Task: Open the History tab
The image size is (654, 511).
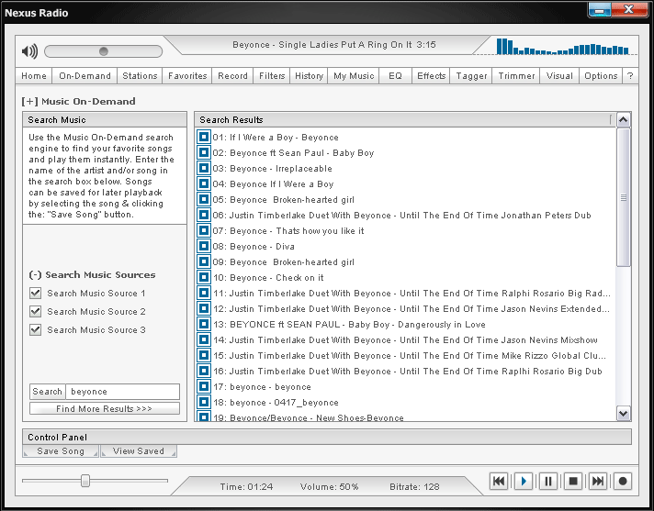Action: [x=309, y=76]
